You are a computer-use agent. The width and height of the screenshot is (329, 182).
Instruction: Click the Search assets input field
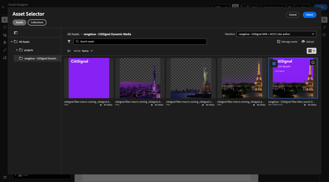tap(140, 42)
